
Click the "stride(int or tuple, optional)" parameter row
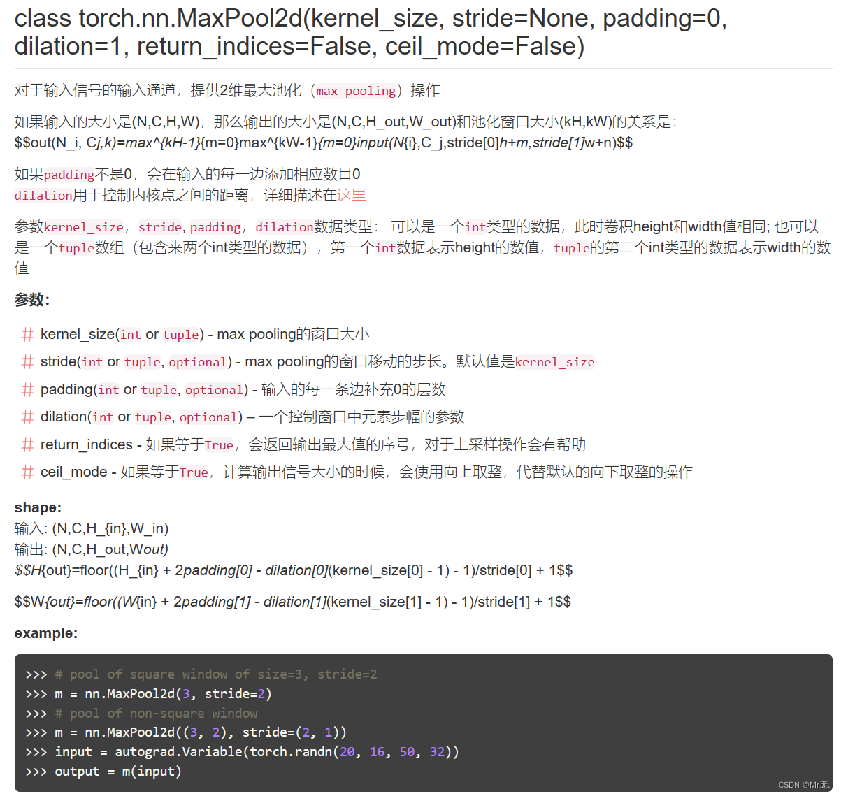coord(317,362)
